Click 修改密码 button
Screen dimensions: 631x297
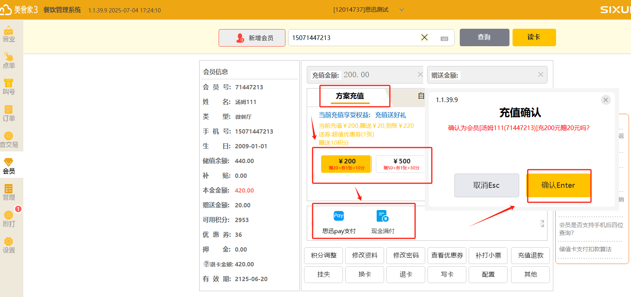(x=406, y=255)
